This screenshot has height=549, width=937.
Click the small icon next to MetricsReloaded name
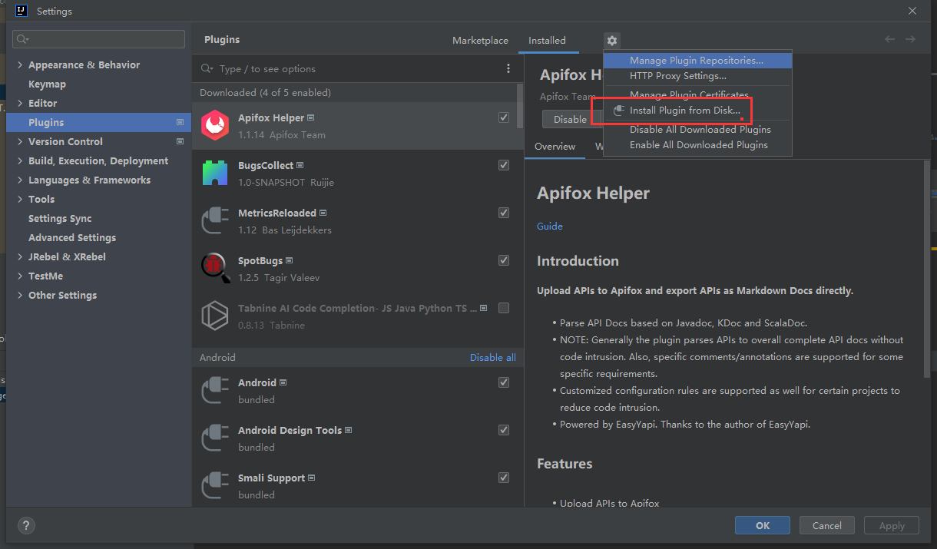point(323,213)
